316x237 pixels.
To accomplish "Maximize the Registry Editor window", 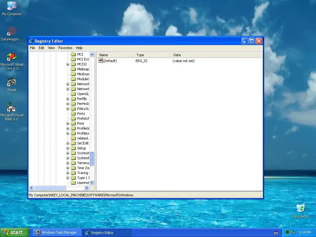I will [252, 41].
